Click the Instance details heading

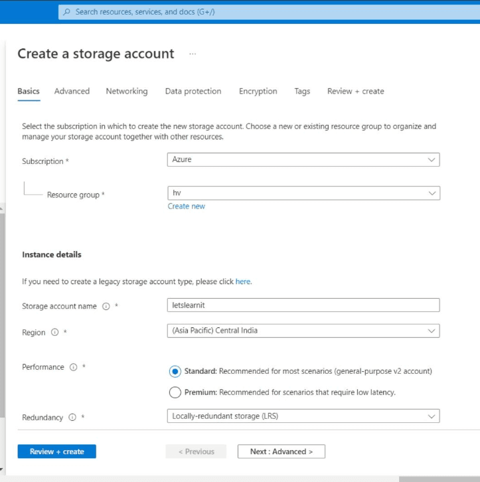click(52, 254)
